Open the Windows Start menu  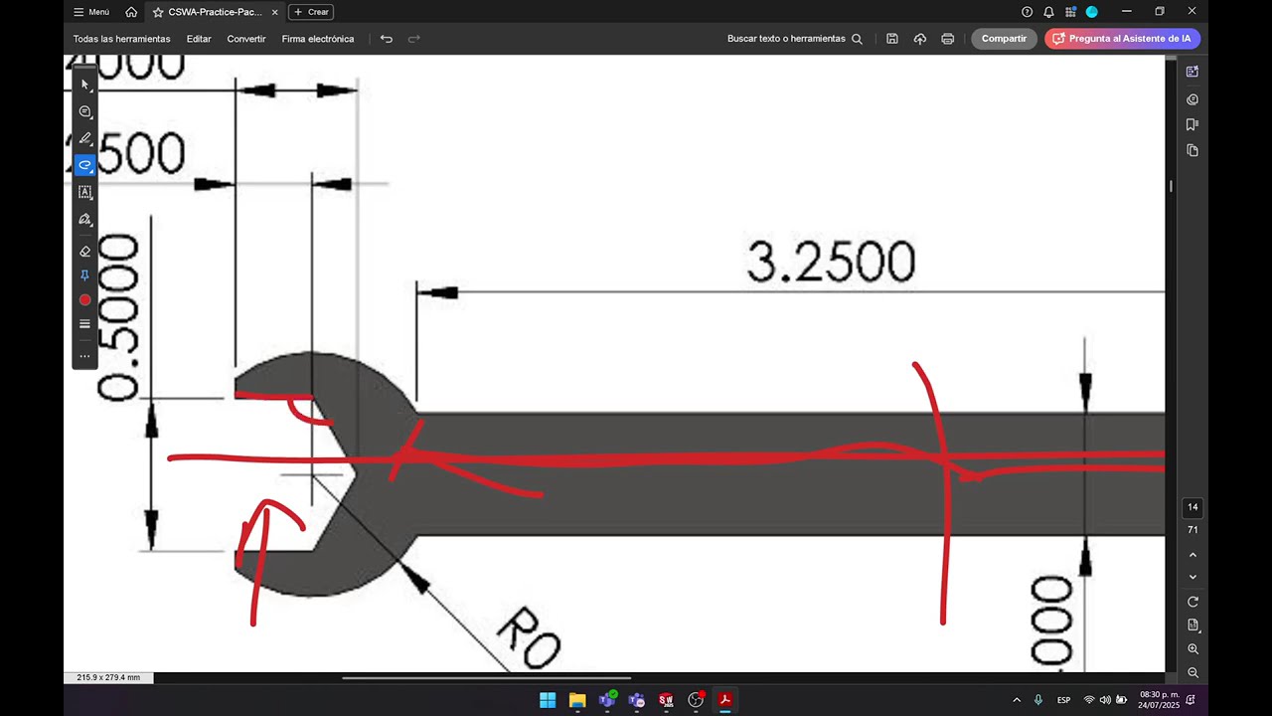pos(548,700)
